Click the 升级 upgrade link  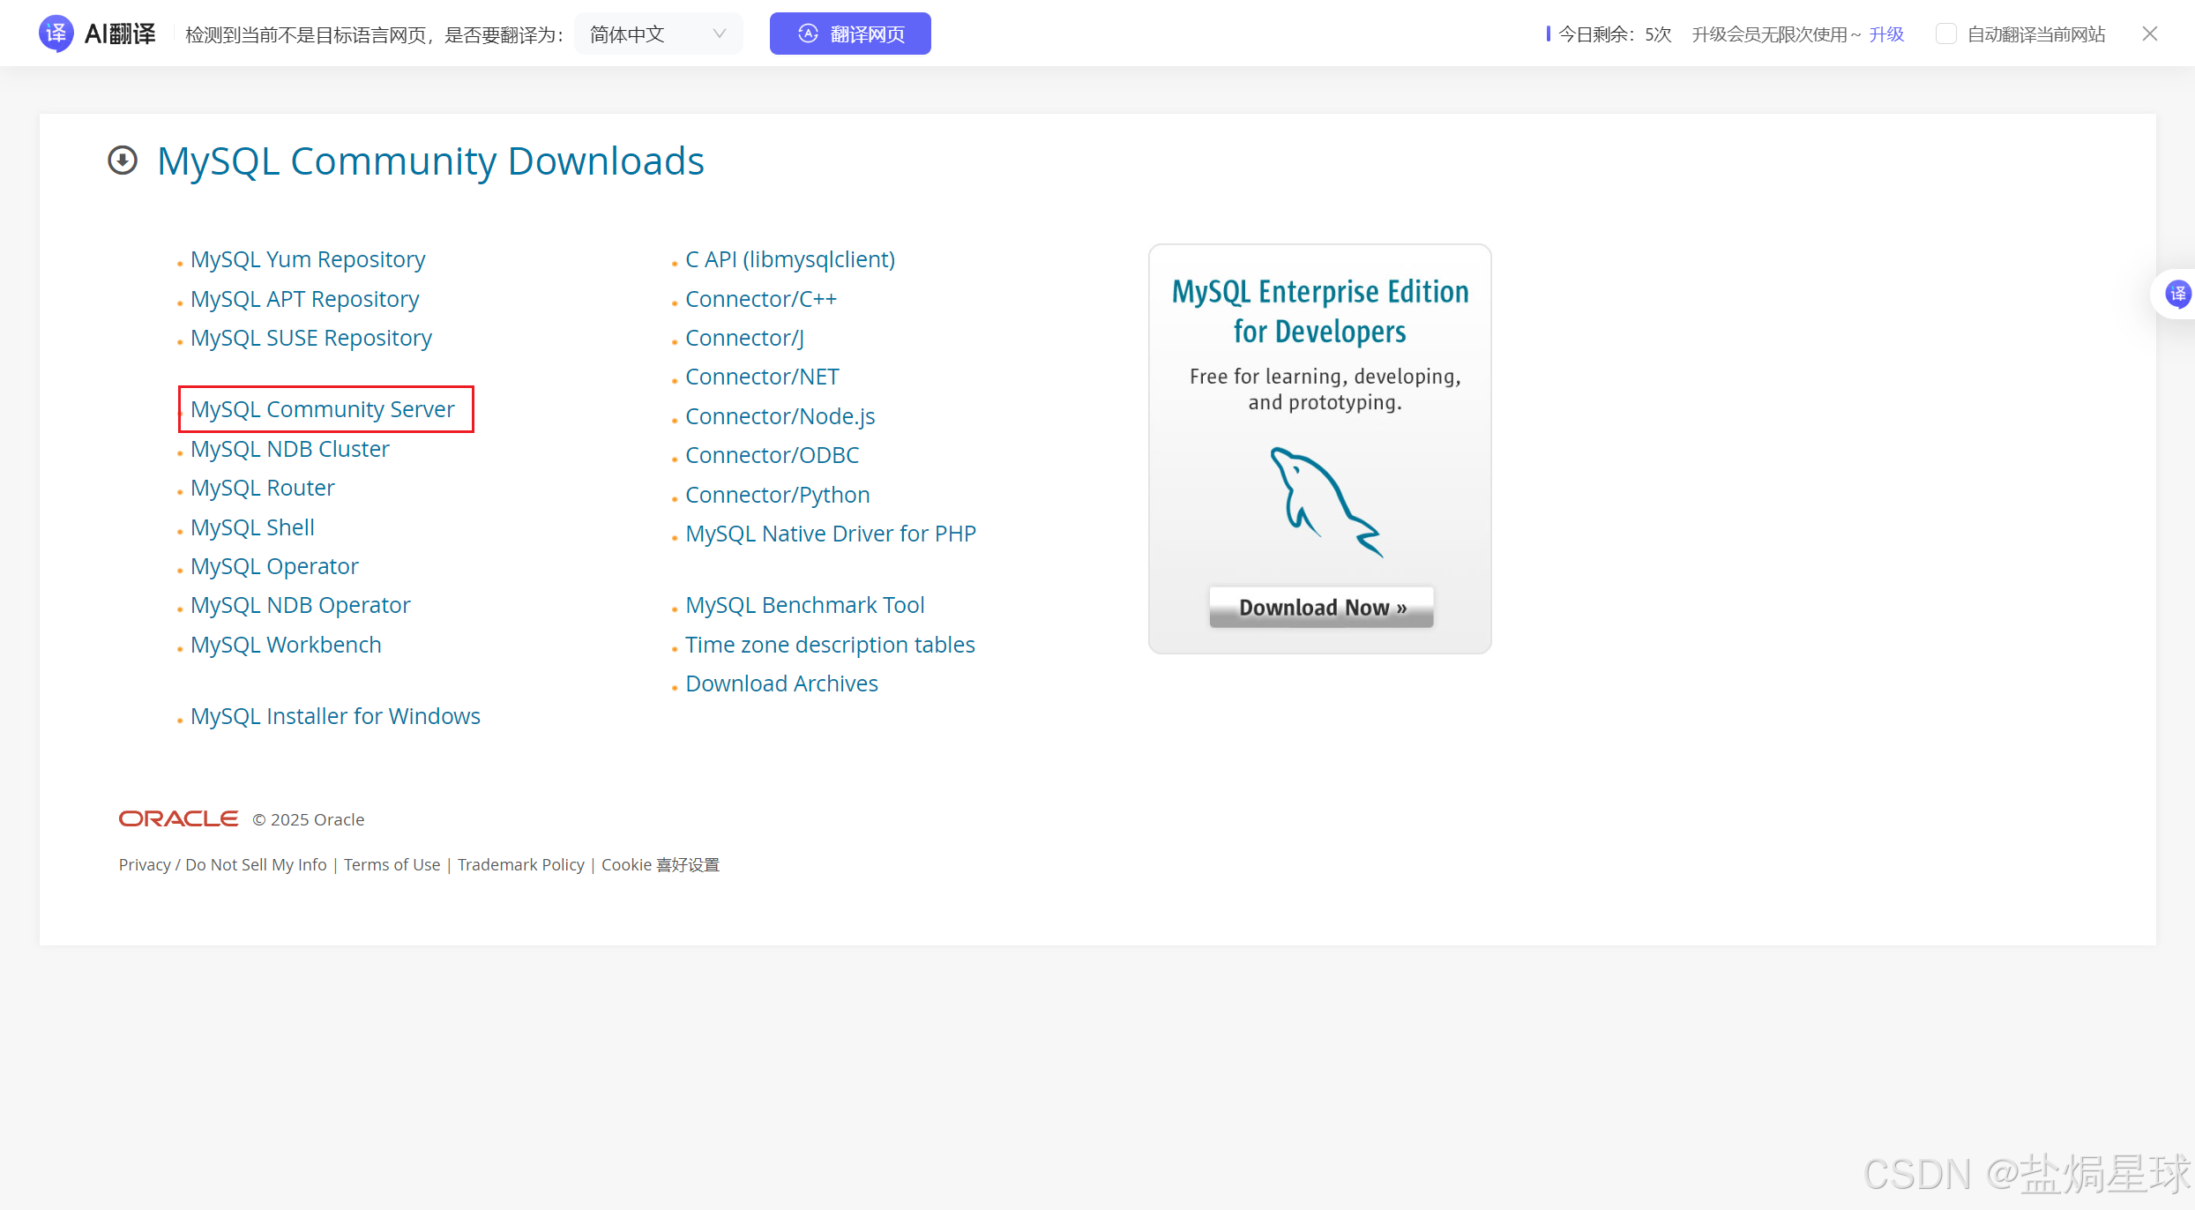click(x=1886, y=34)
